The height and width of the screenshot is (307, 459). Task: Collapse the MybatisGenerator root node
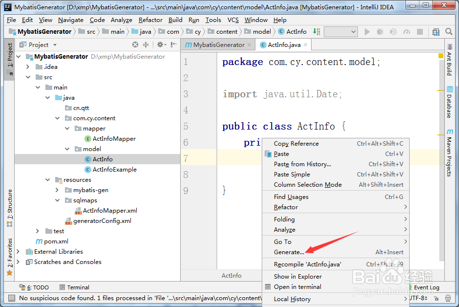pos(19,57)
